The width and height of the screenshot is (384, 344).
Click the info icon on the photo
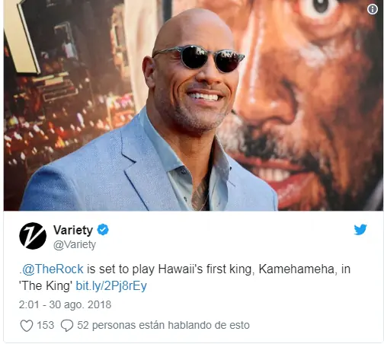[x=373, y=9]
